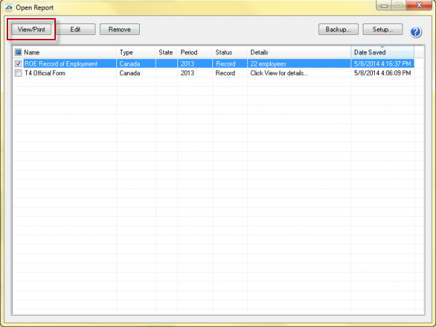436x327 pixels.
Task: Open the Setup... dialog
Action: (x=382, y=30)
